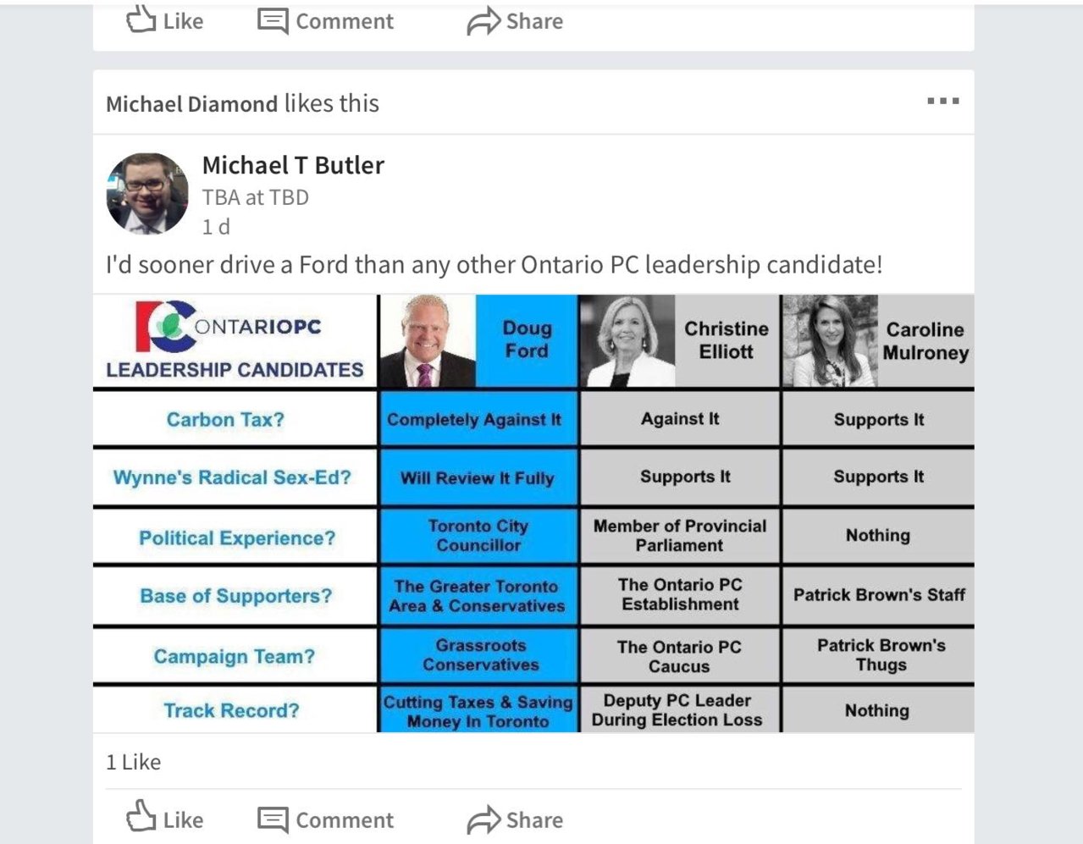Click the thumbs-up Like icon under Butler's post
1083x844 pixels.
[141, 818]
